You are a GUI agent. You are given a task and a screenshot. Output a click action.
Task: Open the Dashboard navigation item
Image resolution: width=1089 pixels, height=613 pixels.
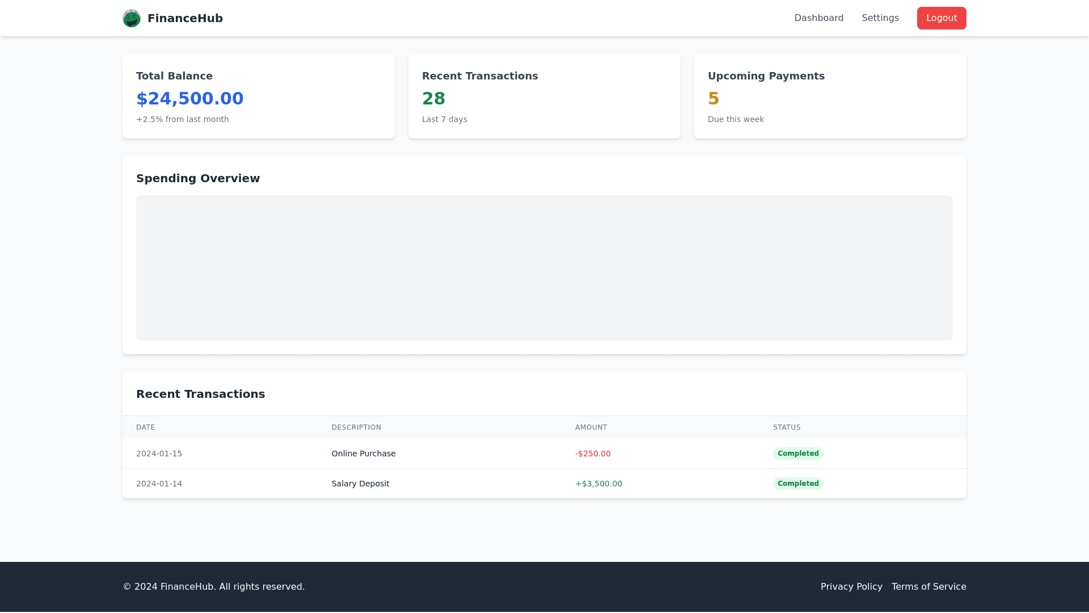[819, 18]
